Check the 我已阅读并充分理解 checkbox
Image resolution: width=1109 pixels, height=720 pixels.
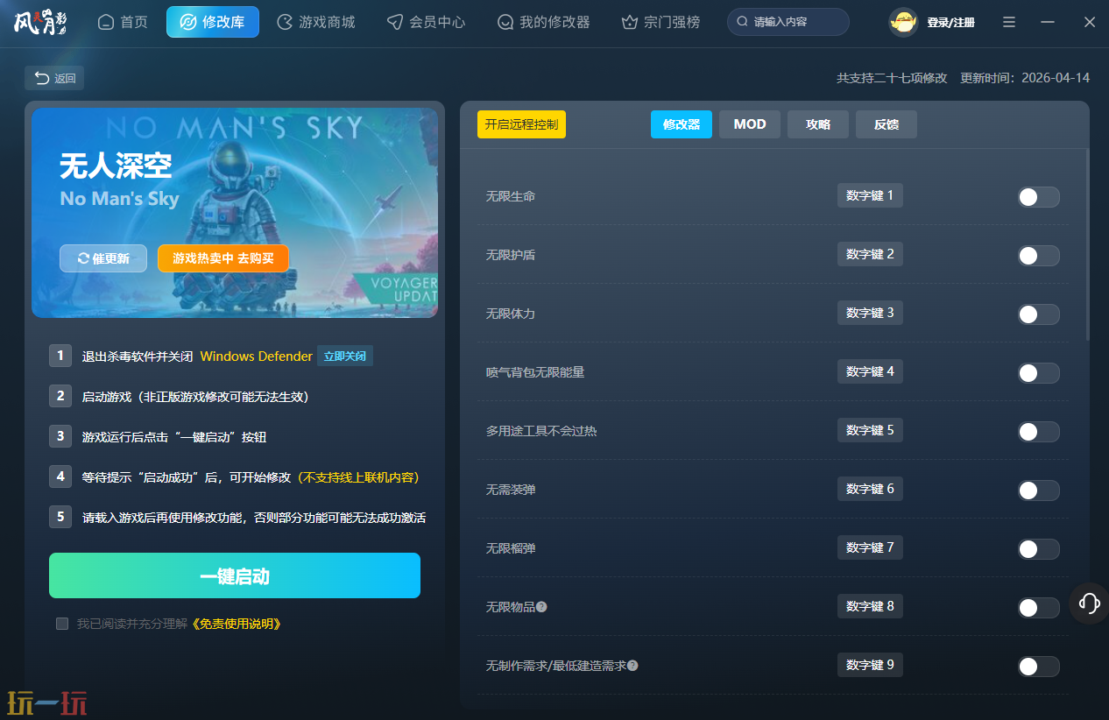click(62, 624)
